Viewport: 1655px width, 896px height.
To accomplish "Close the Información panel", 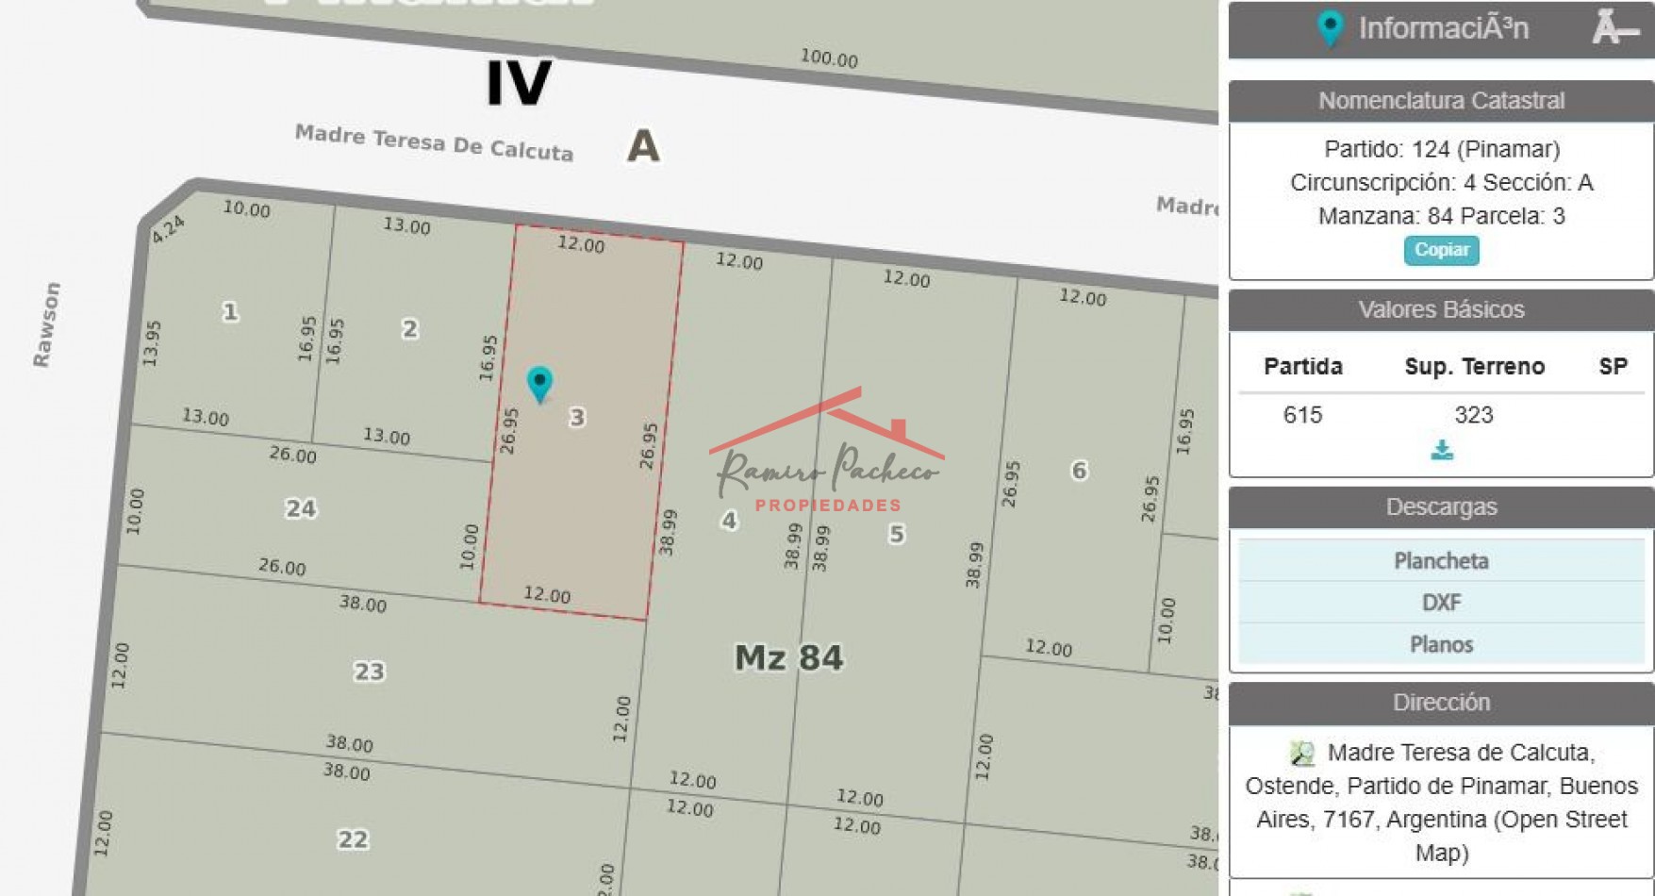I will point(1614,28).
